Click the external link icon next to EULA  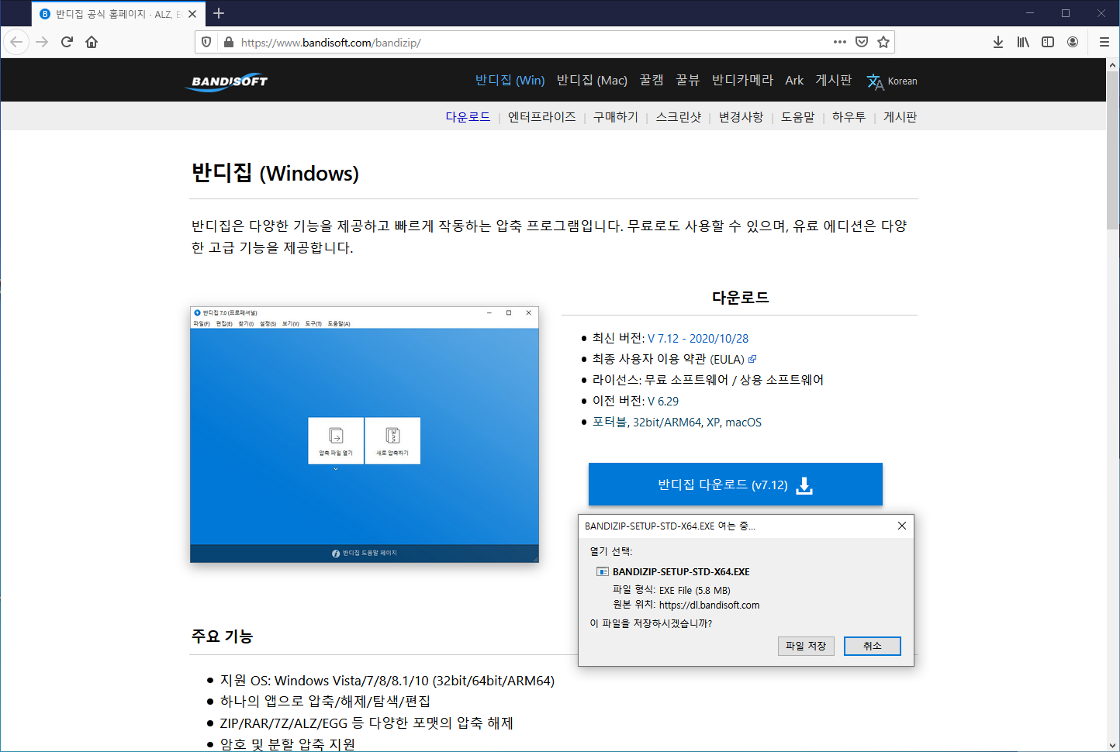752,359
